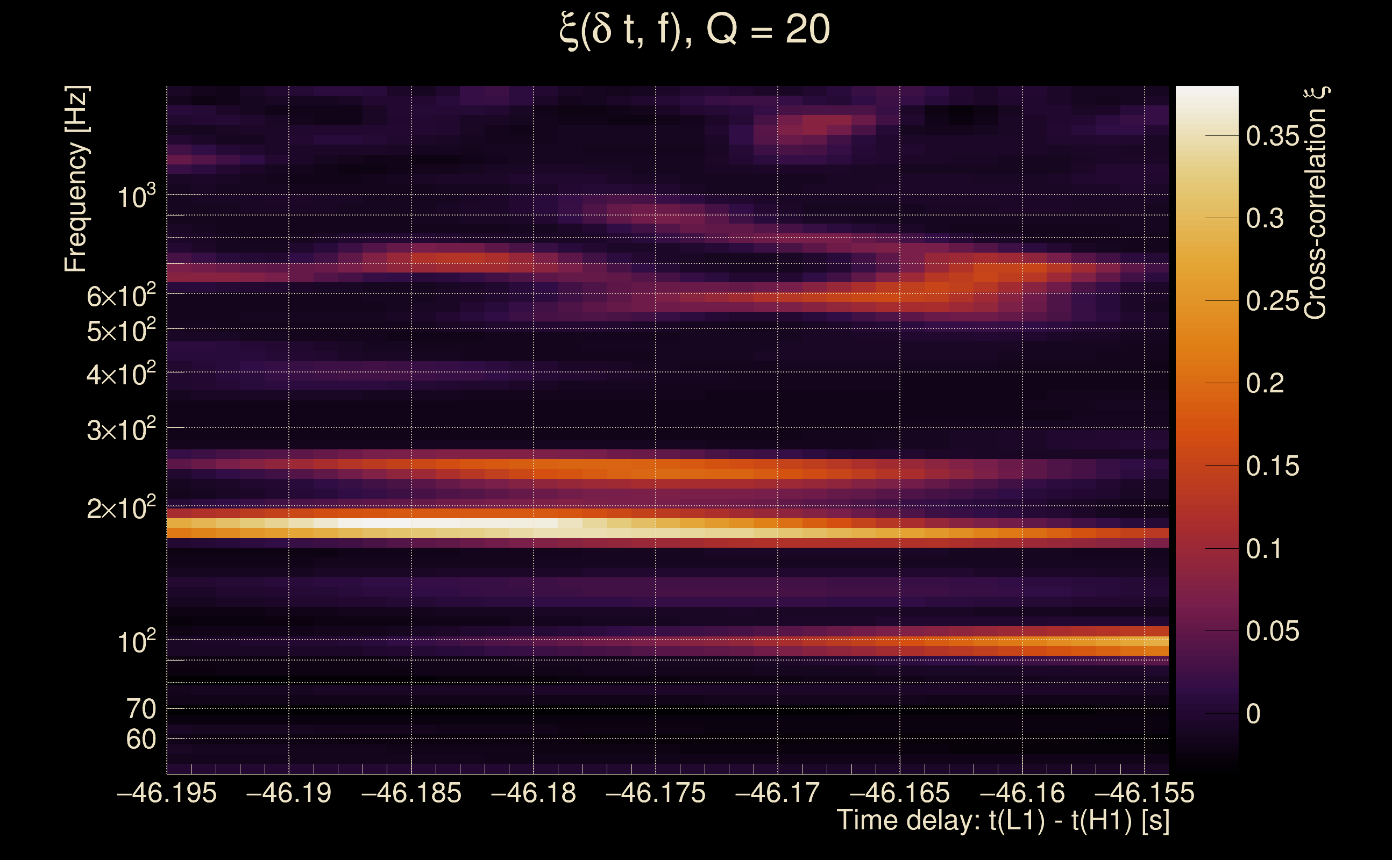Click the 2×10² y-axis tick label
The image size is (1392, 860).
[121, 508]
